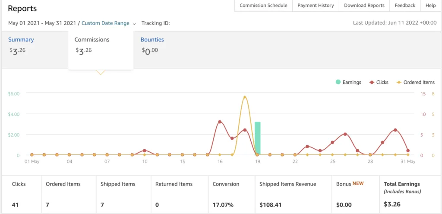Switch to the Summary tab
Image resolution: width=442 pixels, height=214 pixels.
click(x=21, y=39)
